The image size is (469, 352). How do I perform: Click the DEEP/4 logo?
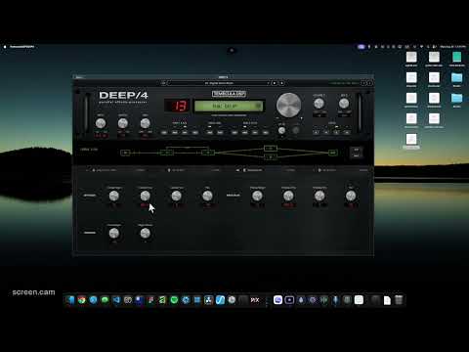123,95
